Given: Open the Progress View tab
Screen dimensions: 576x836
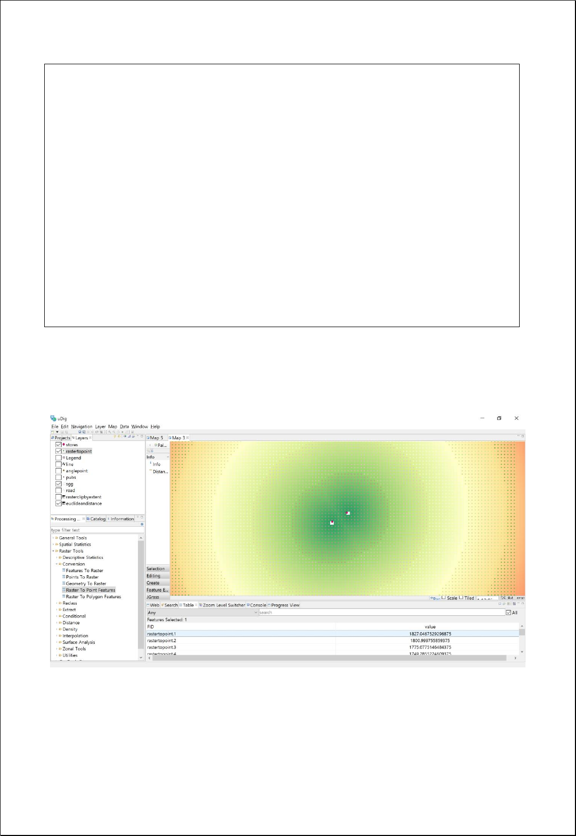Looking at the screenshot, I should [284, 605].
